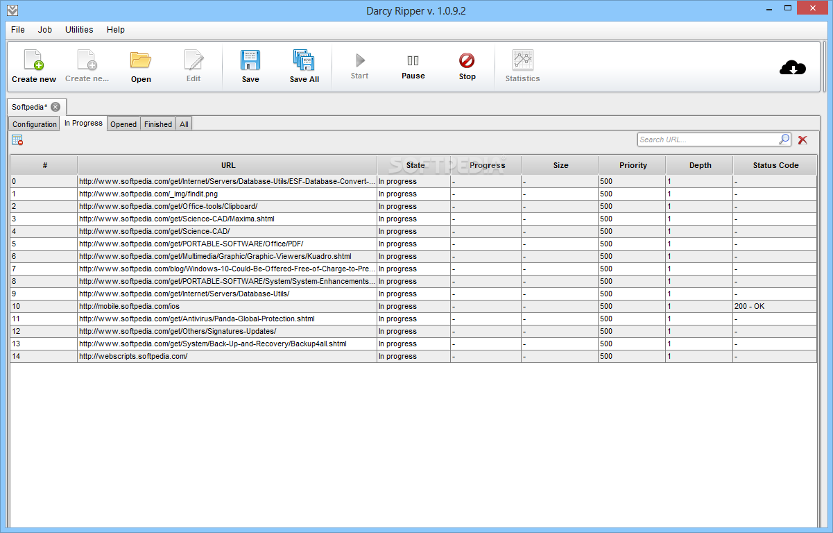
Task: Select the Science-CAD/Maxima.shtml URL row
Action: click(x=413, y=219)
